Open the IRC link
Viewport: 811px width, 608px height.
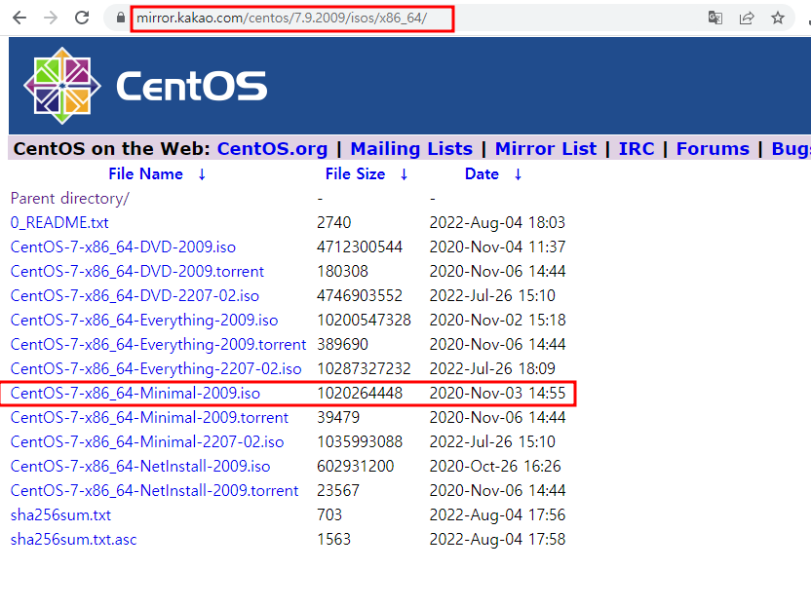tap(637, 149)
